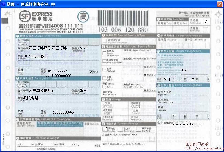Screen dimensions: 224x152
Task: Tick the Delivery upon Notice checkbox
Action: (x=104, y=61)
